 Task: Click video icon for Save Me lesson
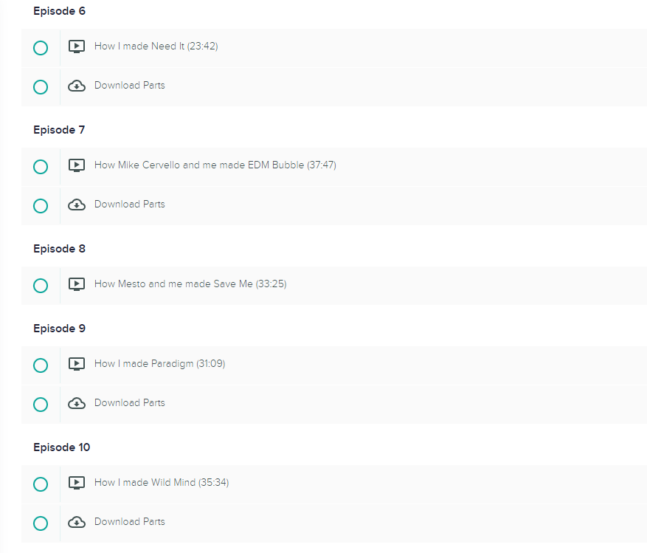76,284
